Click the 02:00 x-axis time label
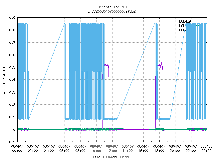The width and height of the screenshot is (213, 160). pos(33,151)
